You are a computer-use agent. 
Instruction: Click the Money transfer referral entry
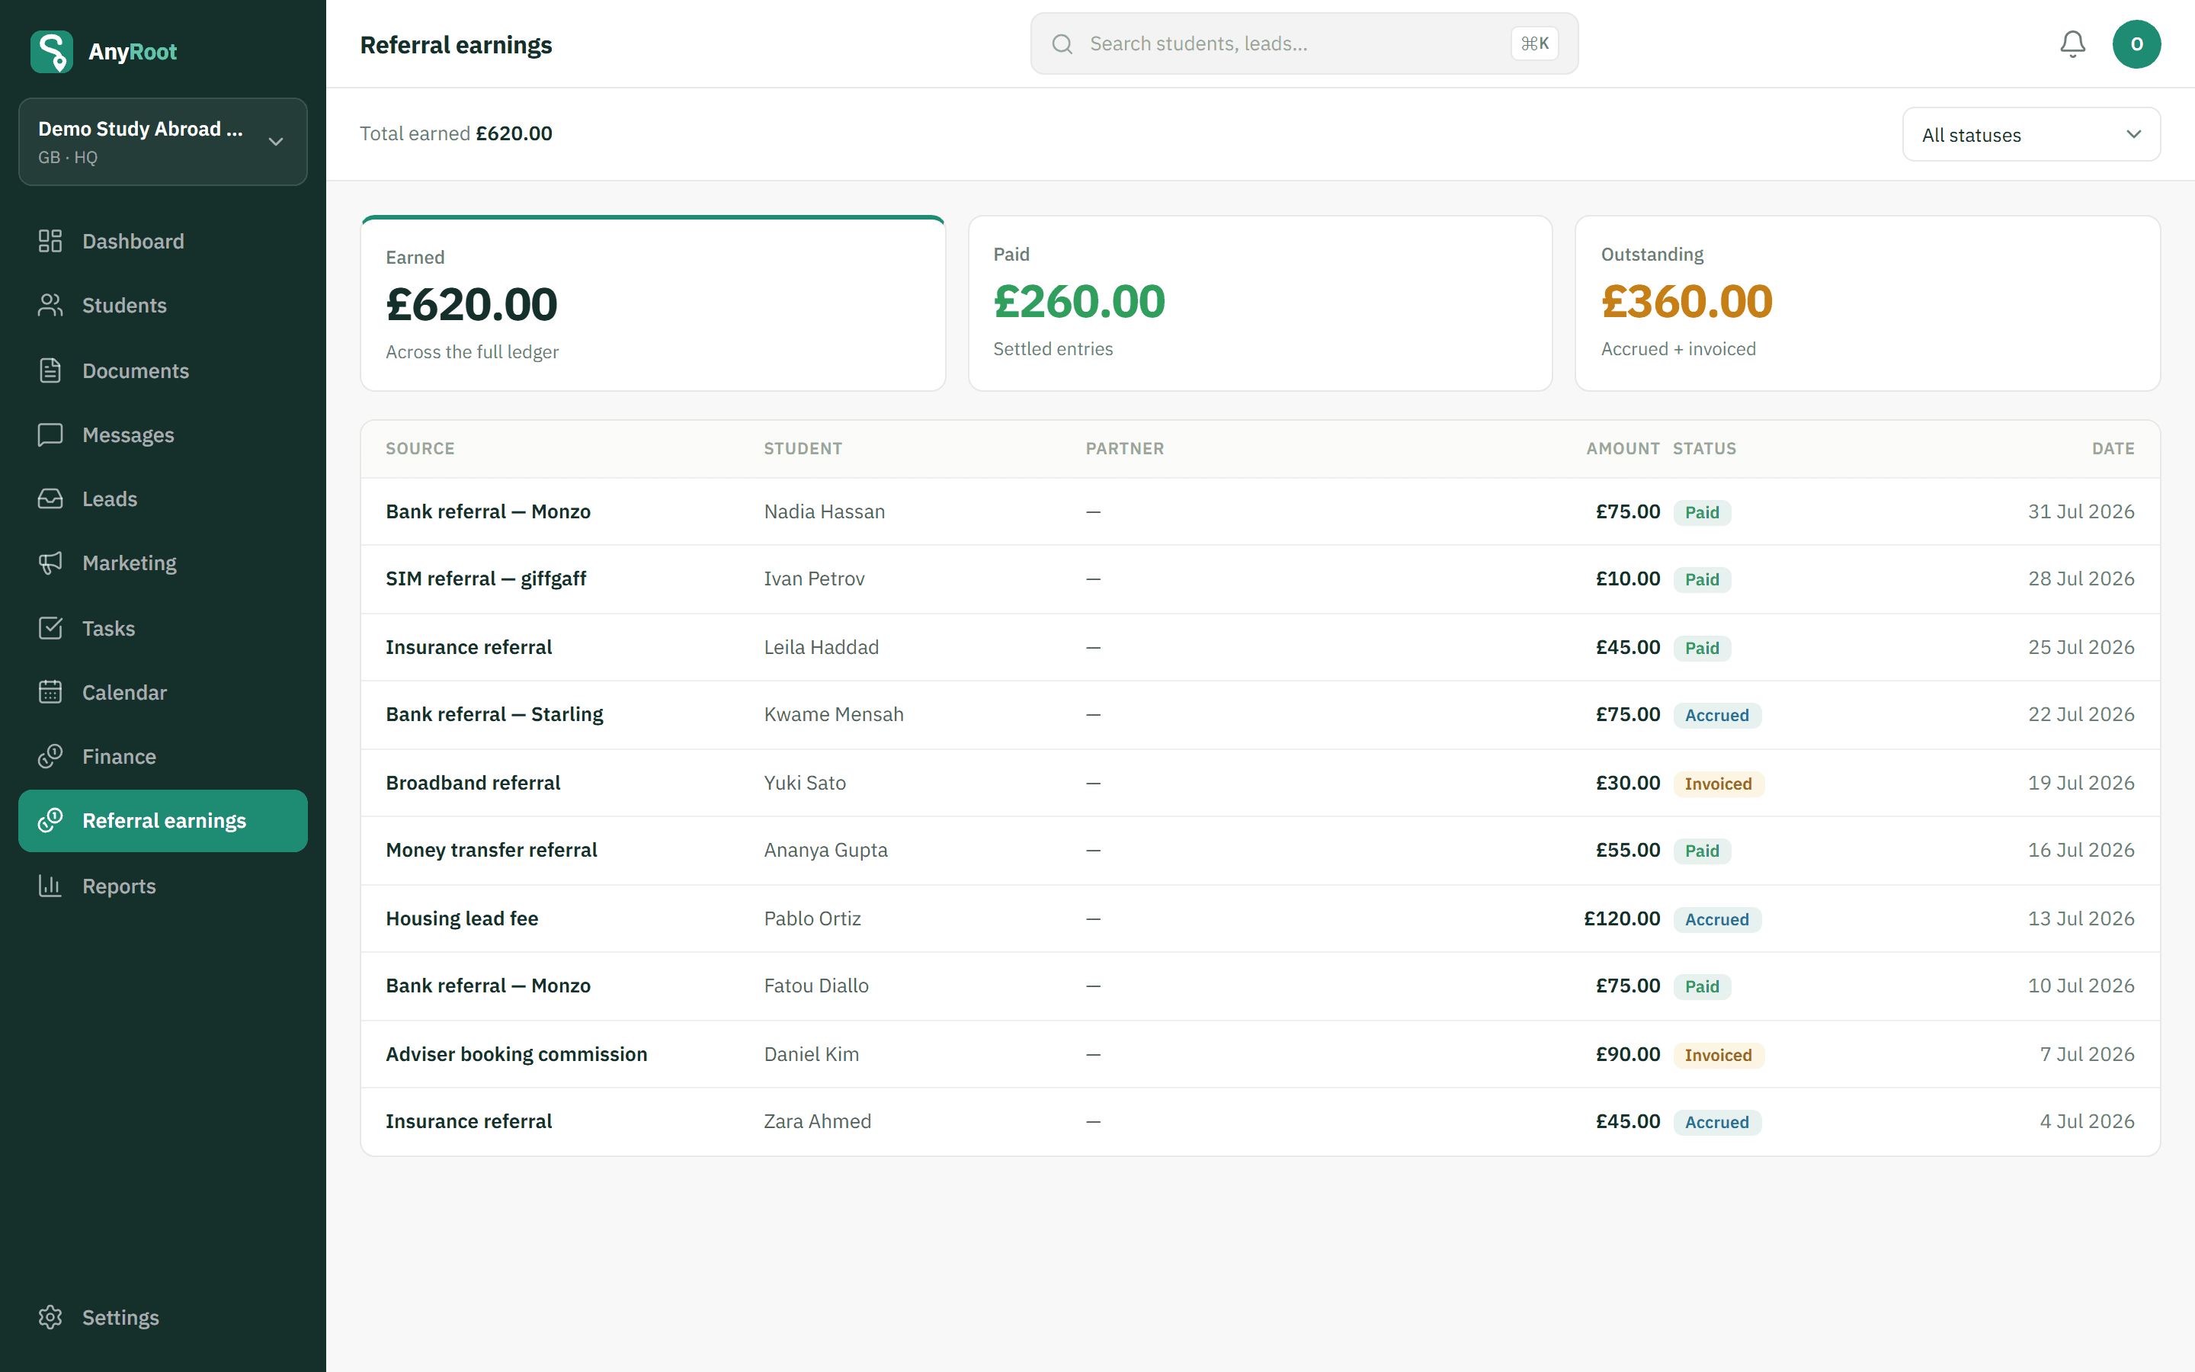pos(491,850)
